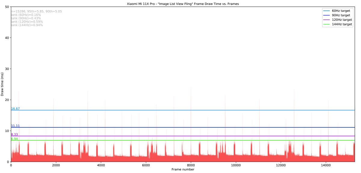Click the 16.67 threshold line label
The height and width of the screenshot is (173, 361).
pos(15,109)
